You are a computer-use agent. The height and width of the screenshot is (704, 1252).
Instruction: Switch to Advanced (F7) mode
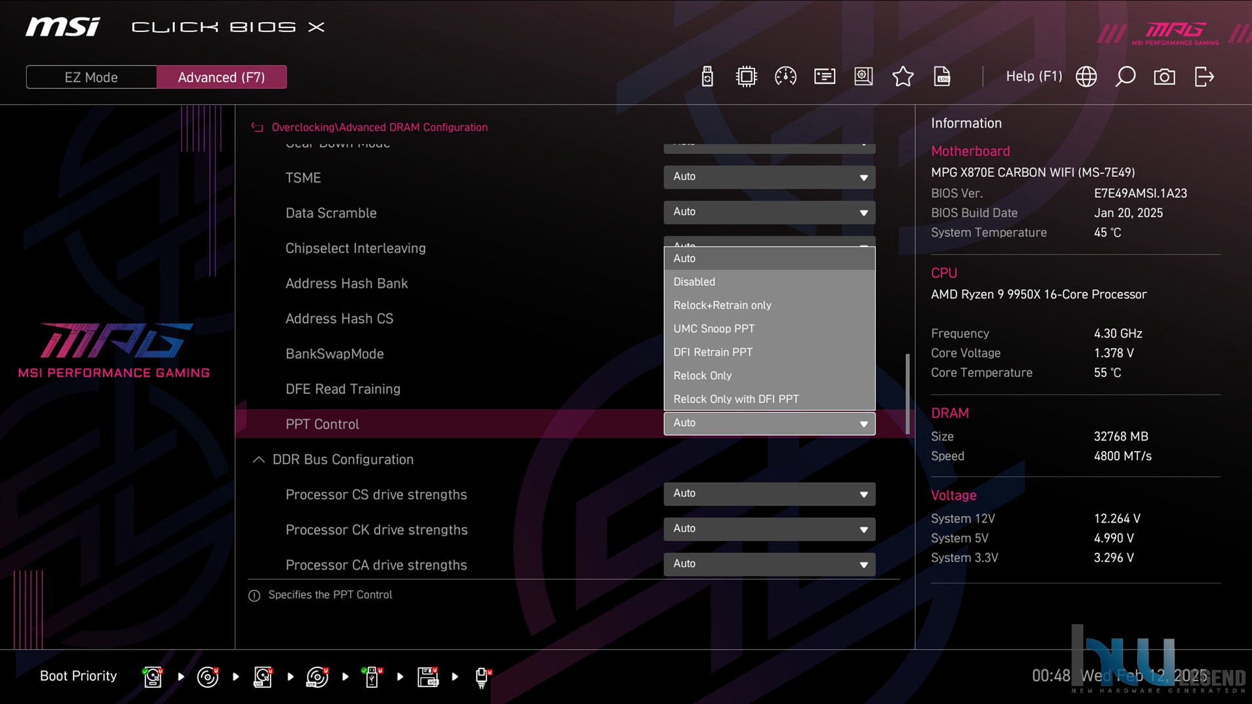(222, 77)
